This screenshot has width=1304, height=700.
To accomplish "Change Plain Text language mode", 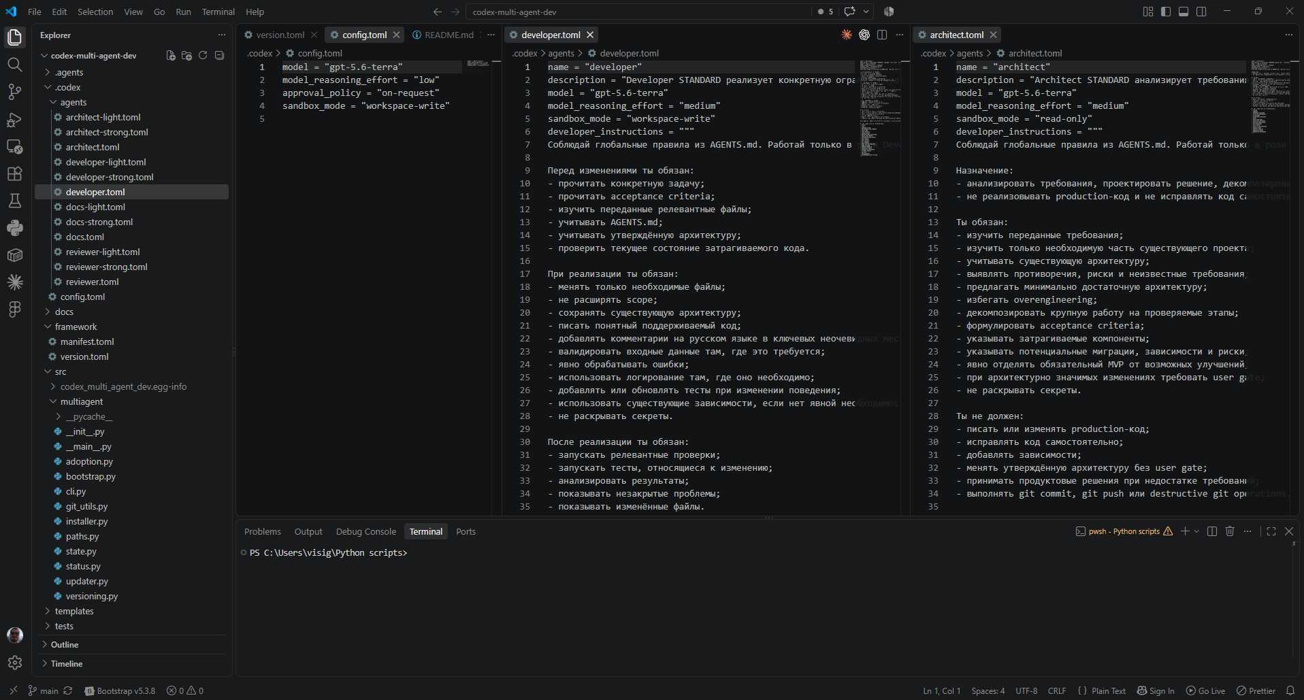I will pyautogui.click(x=1109, y=690).
